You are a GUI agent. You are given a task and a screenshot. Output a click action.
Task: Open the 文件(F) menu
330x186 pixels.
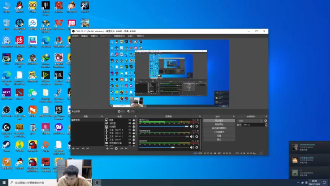[x=75, y=36]
